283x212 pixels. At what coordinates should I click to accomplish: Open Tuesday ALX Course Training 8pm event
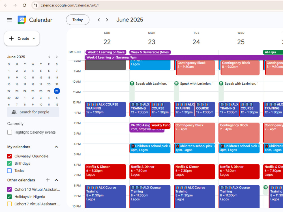pyautogui.click(x=194, y=196)
